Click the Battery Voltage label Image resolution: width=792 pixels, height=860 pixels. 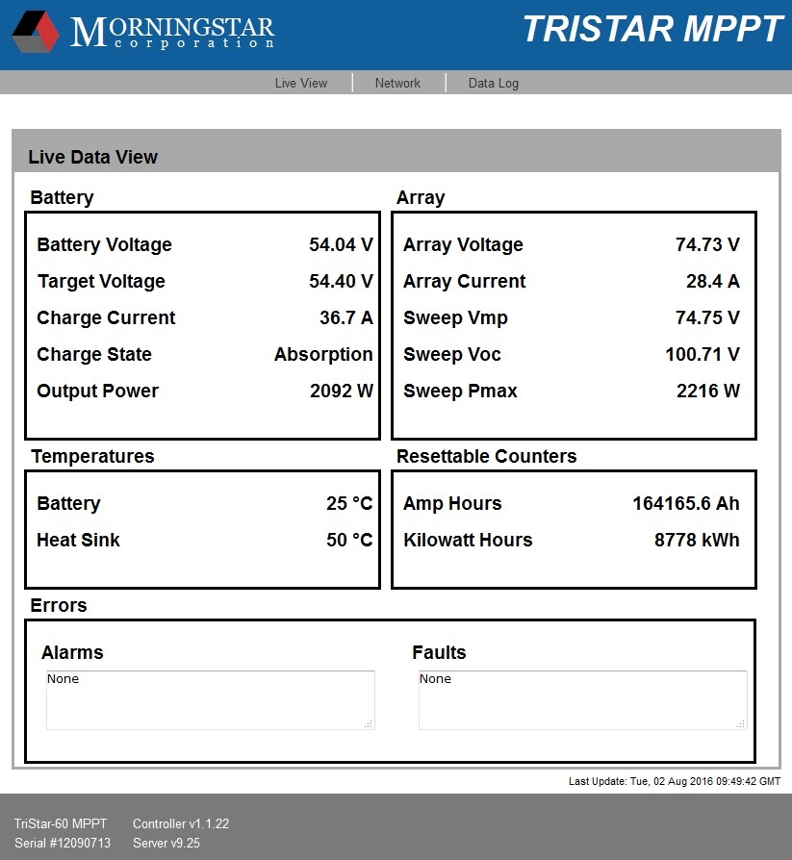tap(104, 244)
